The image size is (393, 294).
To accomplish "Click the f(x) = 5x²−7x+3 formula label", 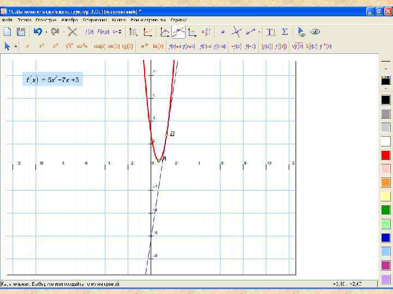I will [52, 79].
